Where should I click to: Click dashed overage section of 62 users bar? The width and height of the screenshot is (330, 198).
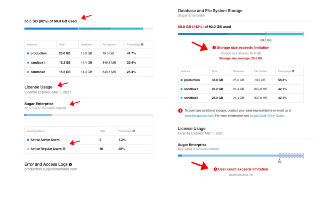coord(292,156)
